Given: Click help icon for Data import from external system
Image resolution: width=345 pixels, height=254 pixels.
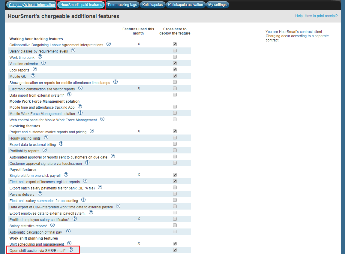Looking at the screenshot, I should click(x=69, y=95).
